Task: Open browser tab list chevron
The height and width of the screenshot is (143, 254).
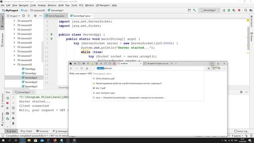Action: pyautogui.click(x=176, y=64)
